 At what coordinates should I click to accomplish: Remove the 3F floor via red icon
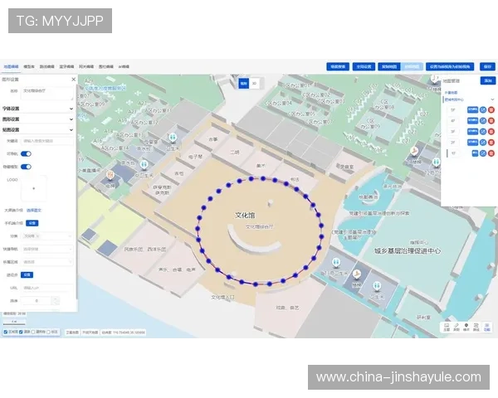[491, 132]
